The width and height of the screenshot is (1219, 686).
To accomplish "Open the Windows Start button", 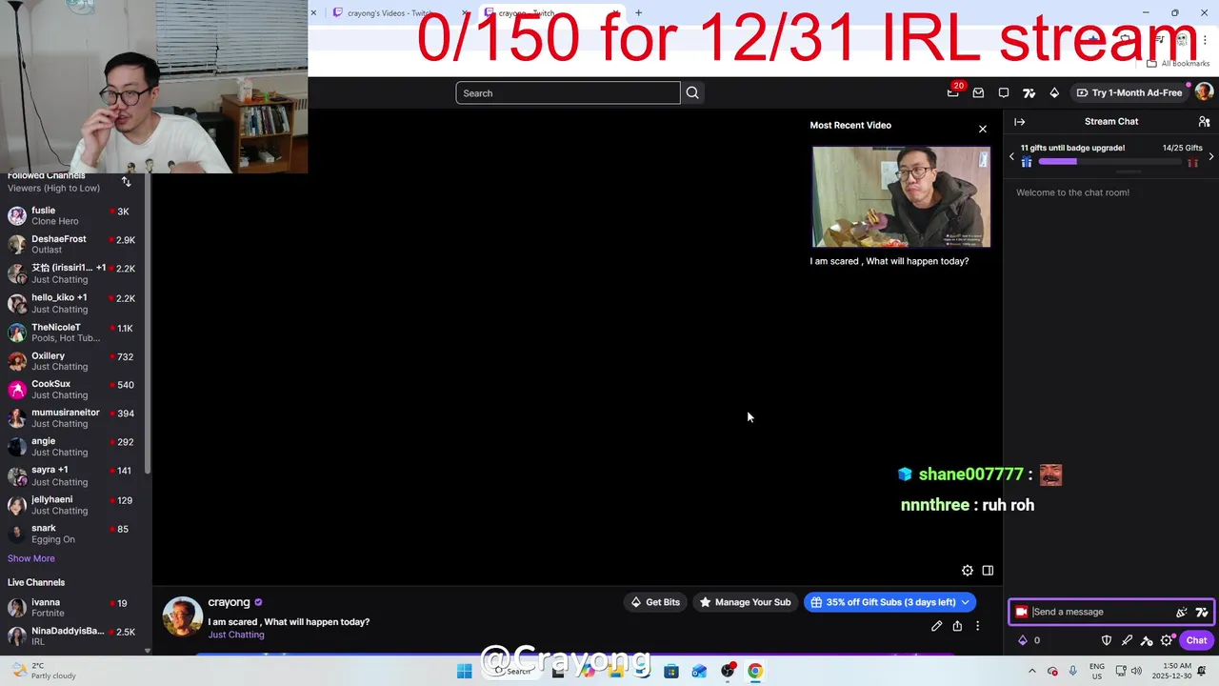I will [x=464, y=671].
